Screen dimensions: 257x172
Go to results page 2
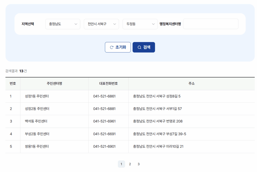130,164
